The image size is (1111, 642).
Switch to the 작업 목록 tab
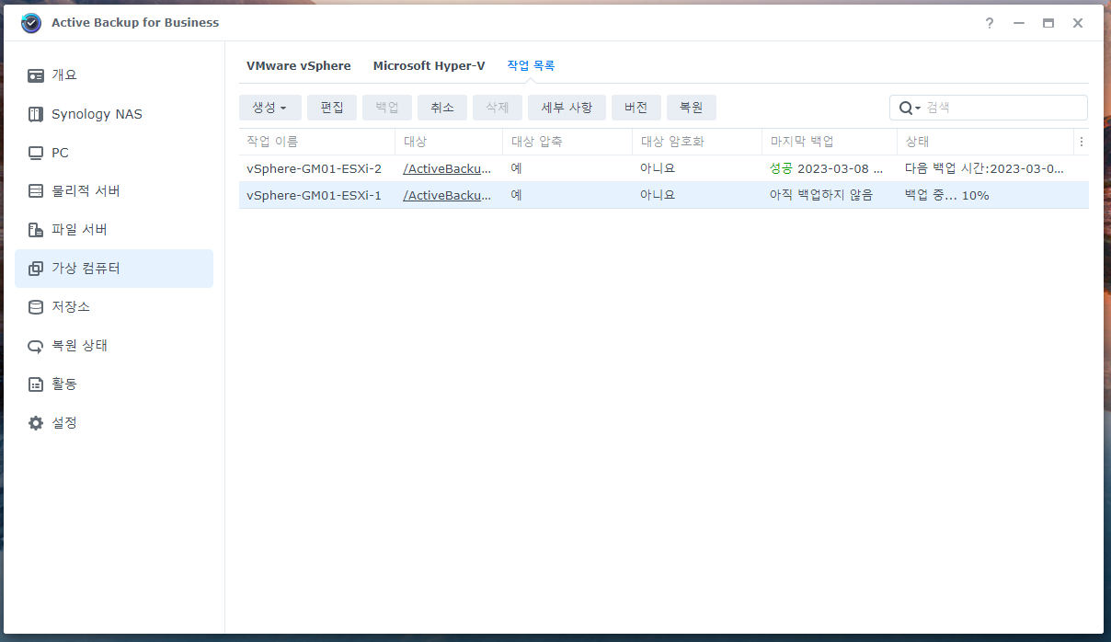531,66
